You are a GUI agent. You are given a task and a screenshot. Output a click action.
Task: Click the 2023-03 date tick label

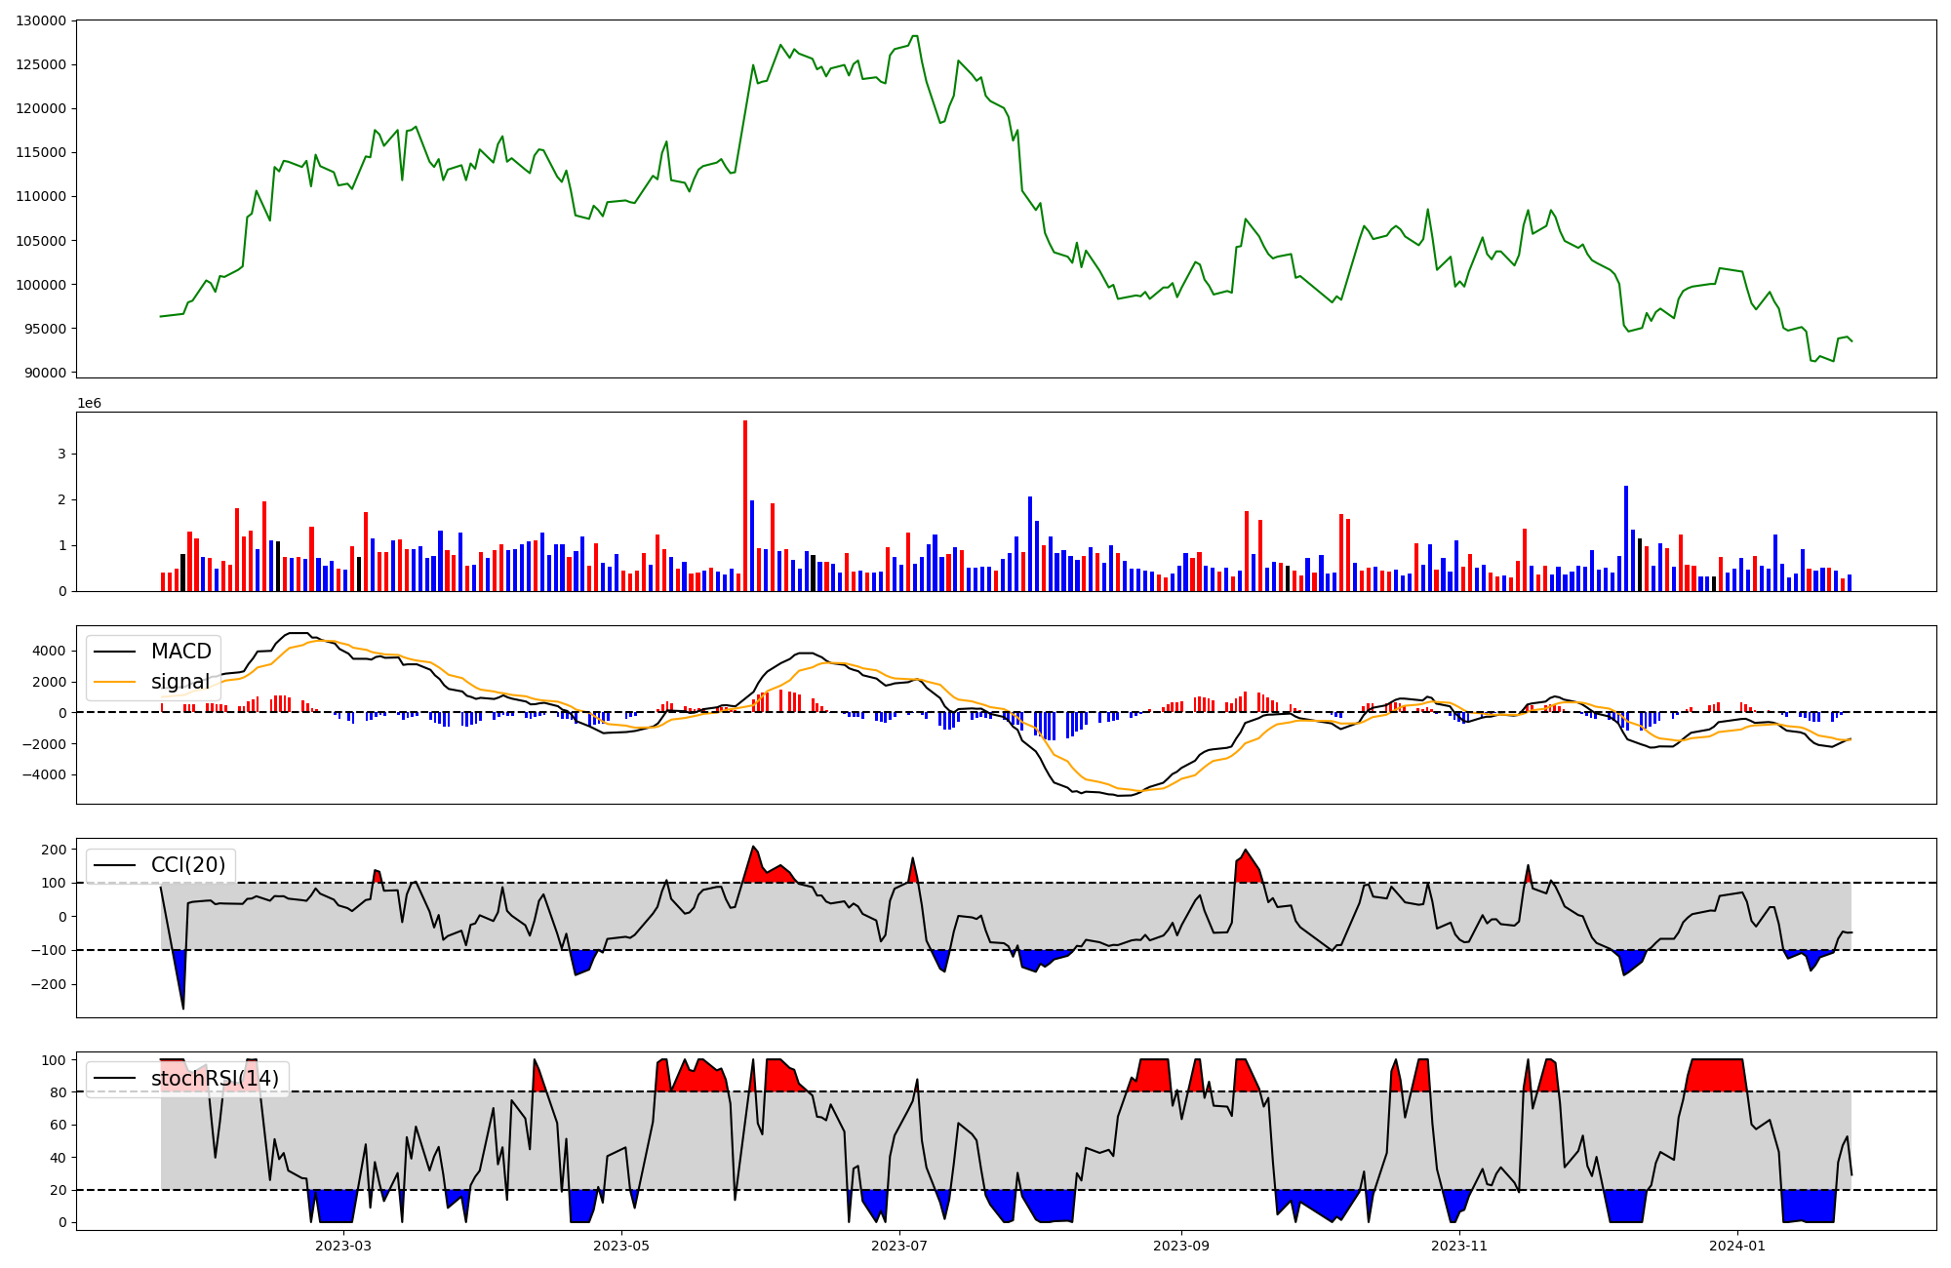click(343, 1246)
